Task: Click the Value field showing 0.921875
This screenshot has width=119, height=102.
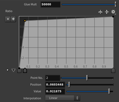Action: coord(55,91)
